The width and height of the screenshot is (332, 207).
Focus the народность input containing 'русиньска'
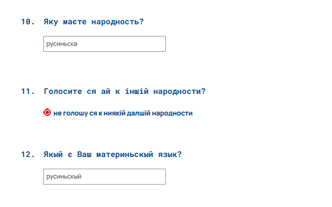(x=105, y=44)
